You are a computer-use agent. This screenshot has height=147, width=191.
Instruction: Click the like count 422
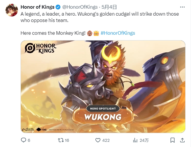click(x=106, y=140)
